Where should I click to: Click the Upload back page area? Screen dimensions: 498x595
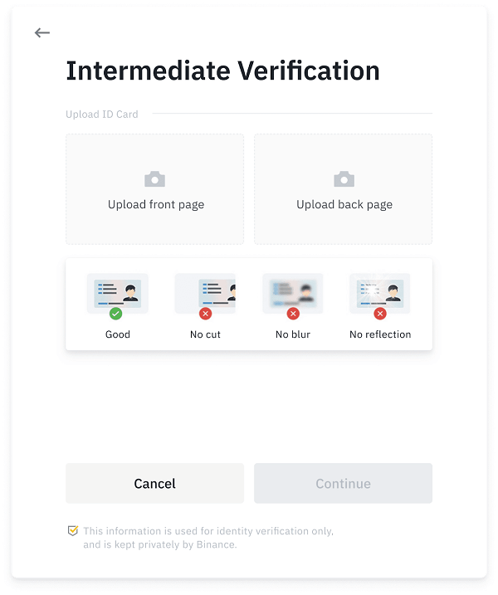pos(343,189)
